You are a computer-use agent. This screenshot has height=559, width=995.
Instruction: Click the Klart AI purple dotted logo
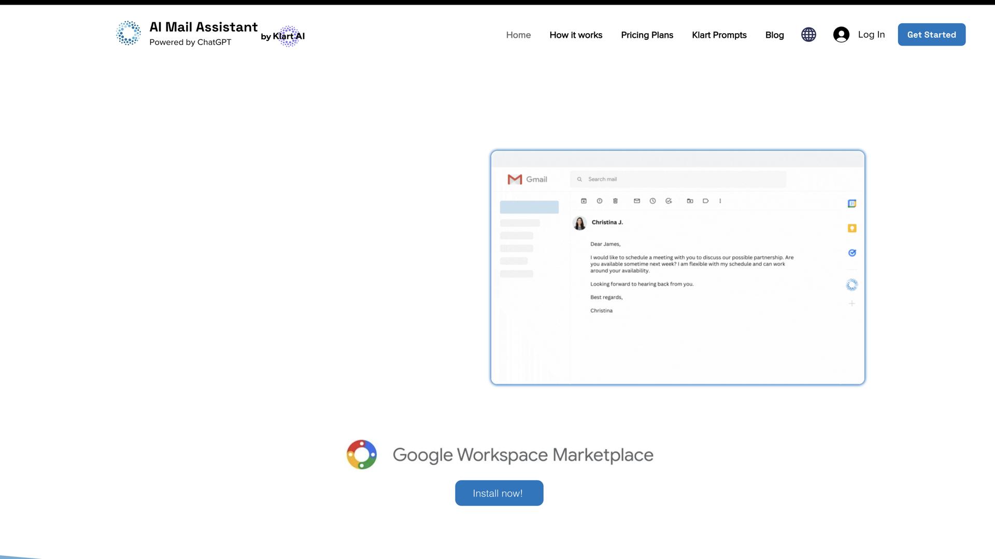289,36
